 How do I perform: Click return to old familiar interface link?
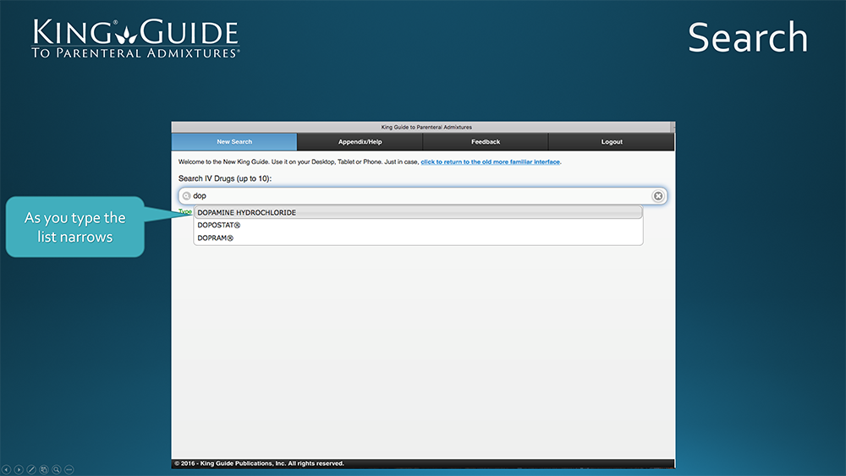click(490, 161)
